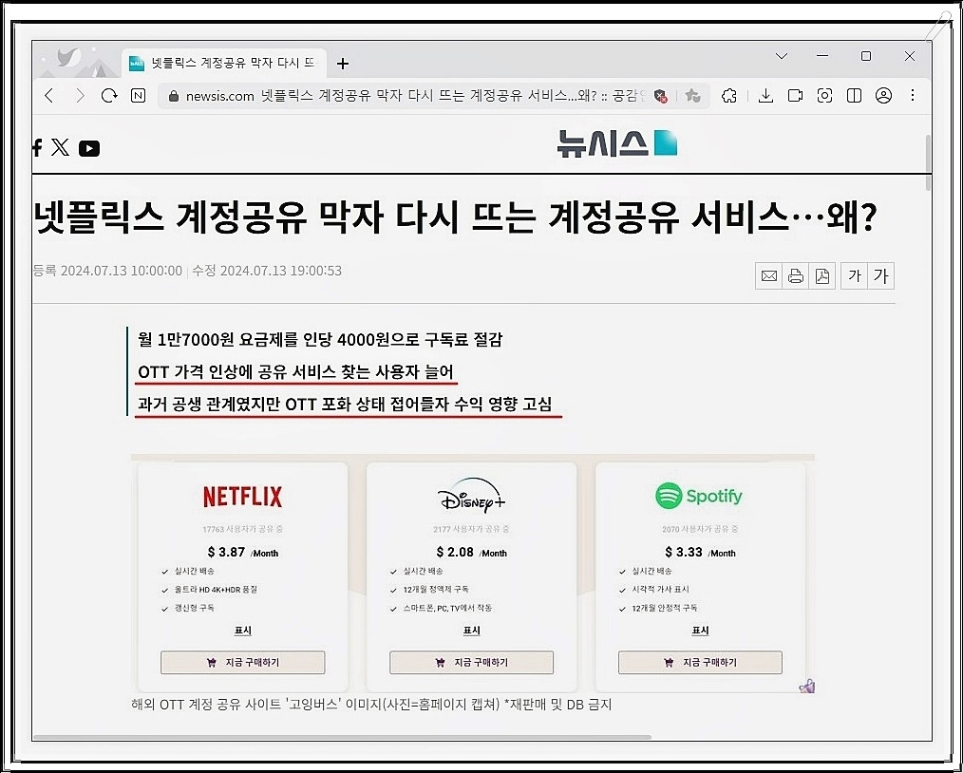Open the browser three-dot menu
963x773 pixels.
click(x=913, y=95)
